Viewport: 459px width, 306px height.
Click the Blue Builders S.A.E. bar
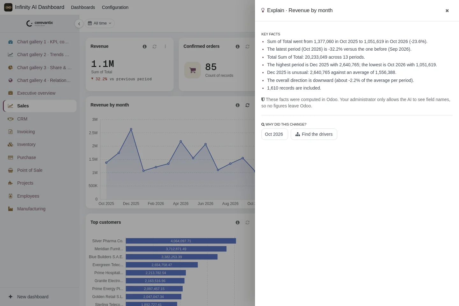(171, 257)
